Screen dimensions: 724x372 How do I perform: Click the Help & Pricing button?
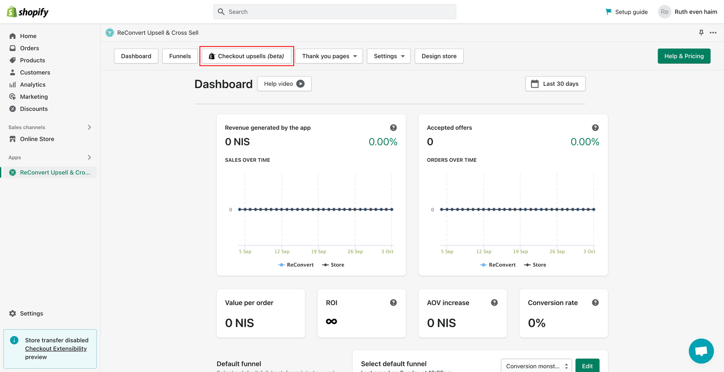click(x=684, y=56)
